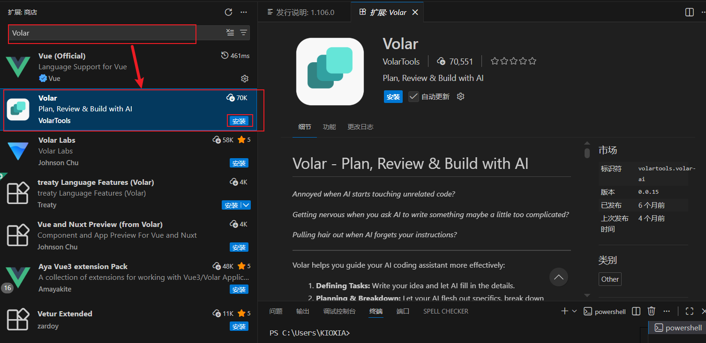
Task: Click the 461ms activation time
Action: click(235, 56)
